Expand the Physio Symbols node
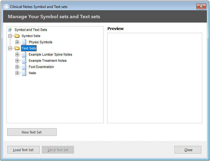 pyautogui.click(x=17, y=42)
